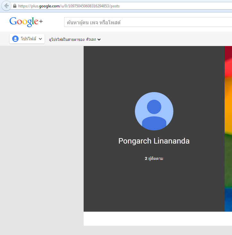The height and width of the screenshot is (235, 232).
Task: Click the large profile avatar picture
Action: (154, 111)
